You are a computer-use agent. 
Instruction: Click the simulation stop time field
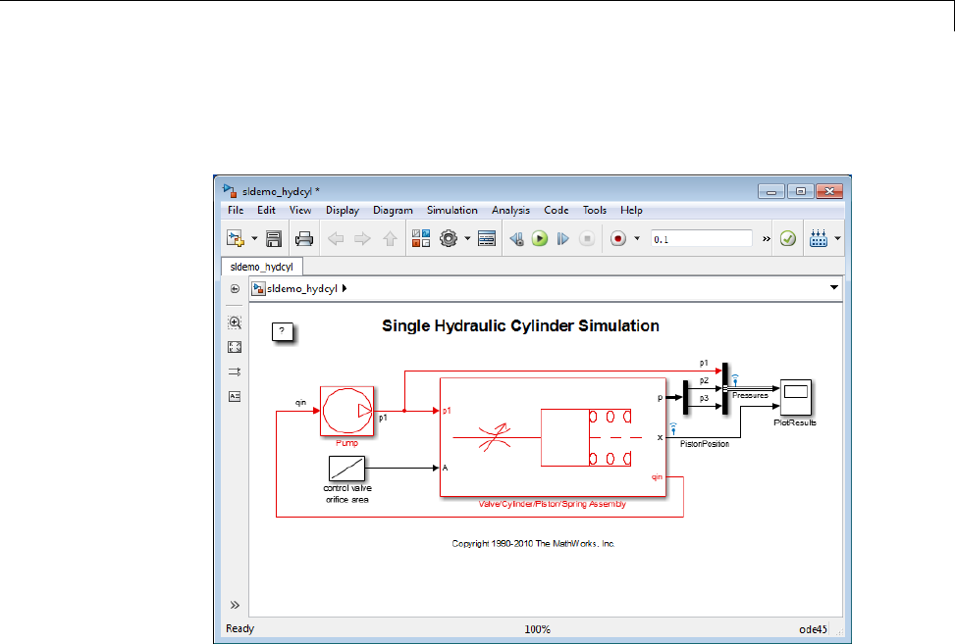[x=700, y=238]
